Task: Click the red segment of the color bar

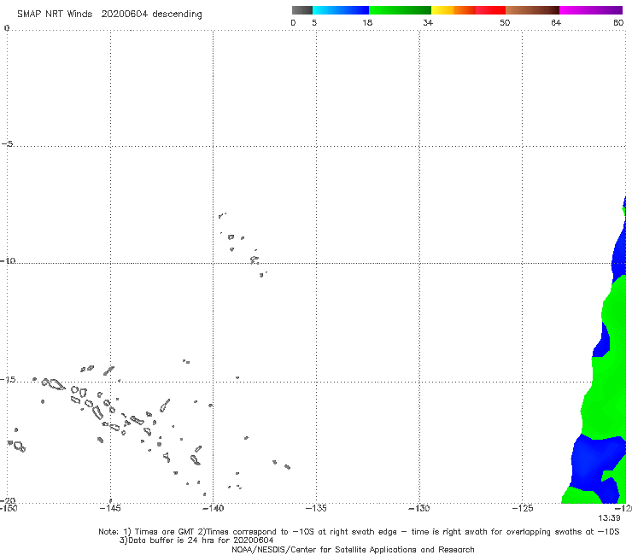Action: tap(490, 10)
